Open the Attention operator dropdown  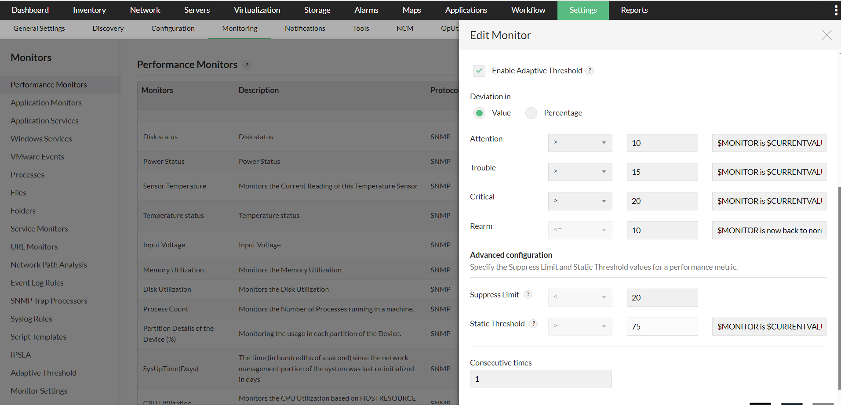580,143
